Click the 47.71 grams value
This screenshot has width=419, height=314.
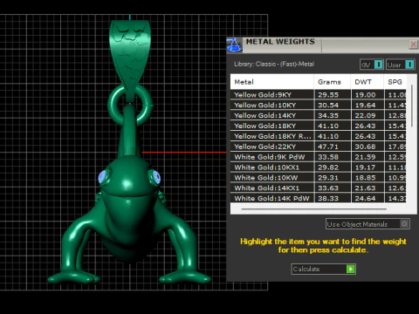coord(328,147)
